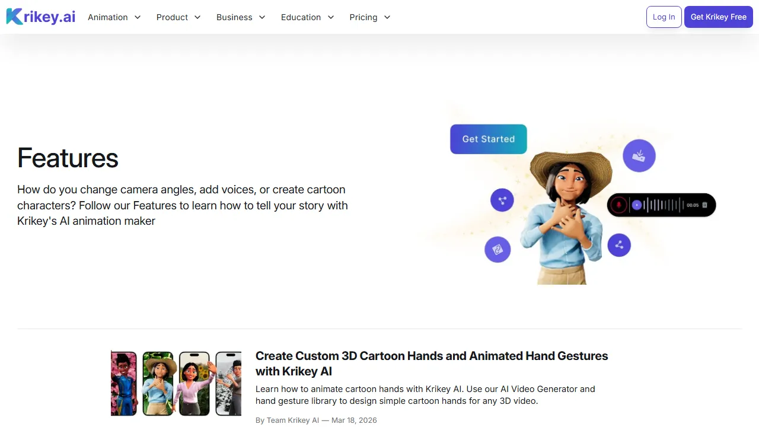
Task: Click the share icon bubble left of character
Action: coord(502,200)
